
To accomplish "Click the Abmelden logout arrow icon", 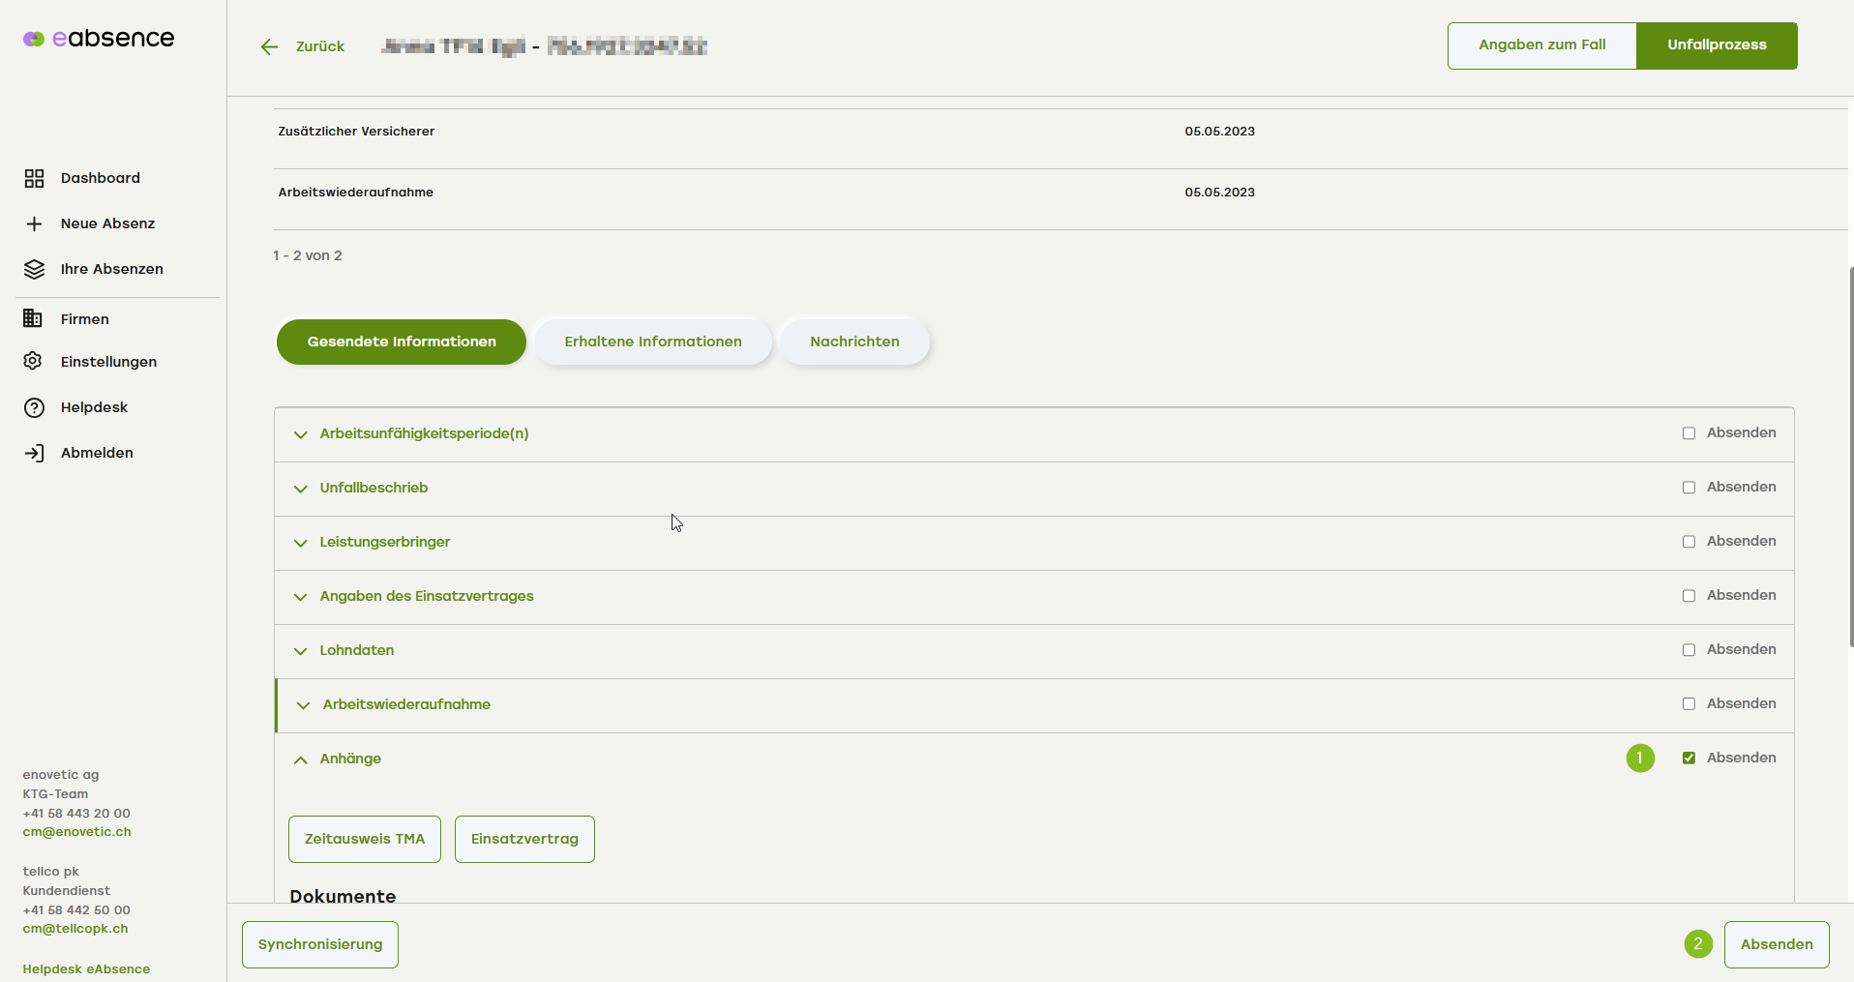I will [34, 453].
